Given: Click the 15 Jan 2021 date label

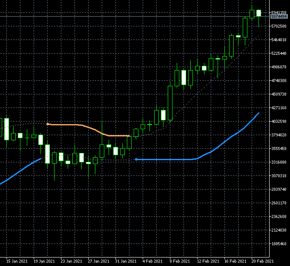Looking at the screenshot, I should pyautogui.click(x=17, y=261).
